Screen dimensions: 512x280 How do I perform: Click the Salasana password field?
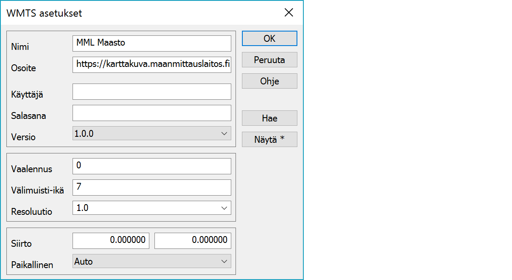pos(151,113)
